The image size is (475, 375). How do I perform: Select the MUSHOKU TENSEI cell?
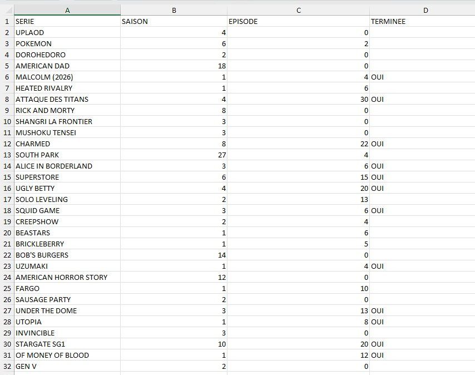(67, 132)
